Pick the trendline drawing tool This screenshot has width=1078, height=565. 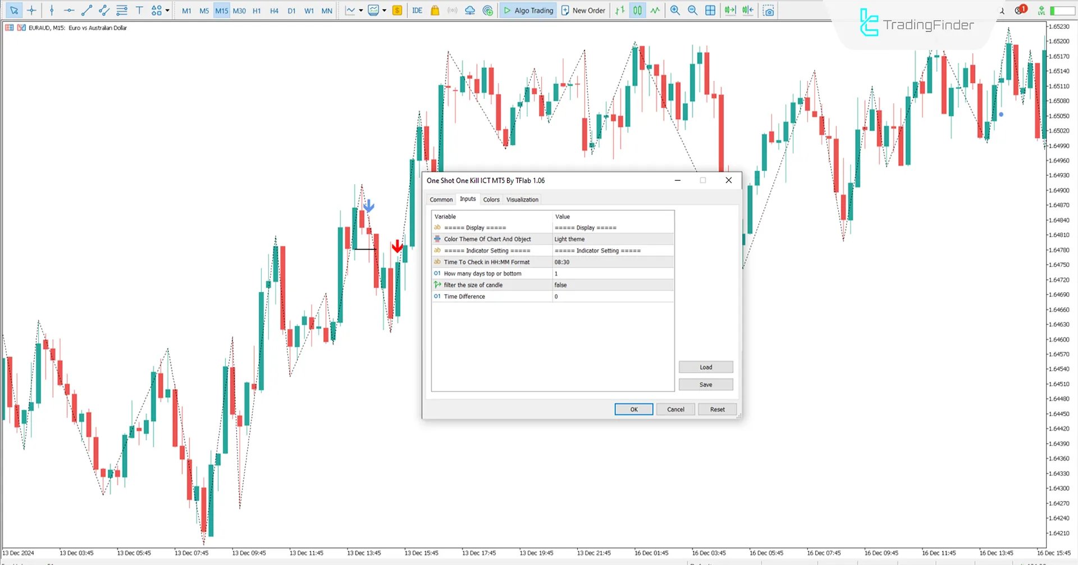pyautogui.click(x=86, y=11)
